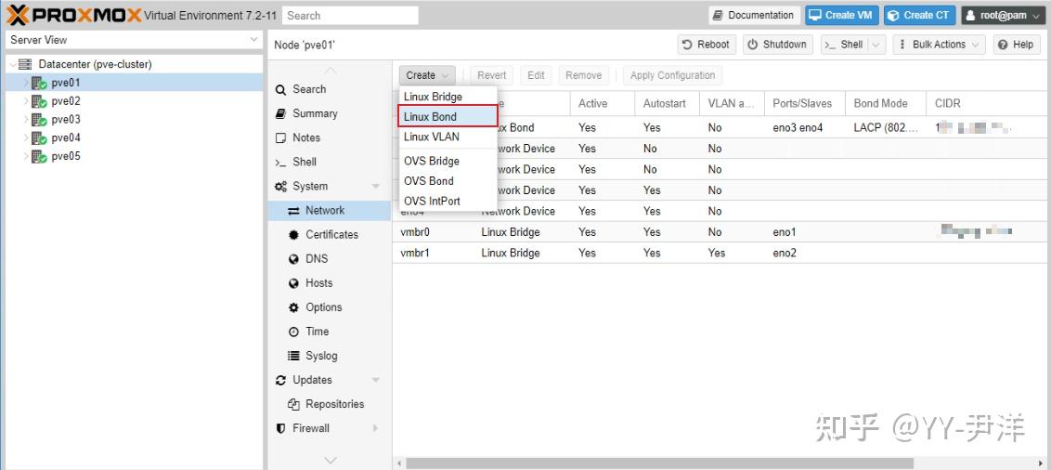Click the Updates refresh icon

tap(280, 380)
